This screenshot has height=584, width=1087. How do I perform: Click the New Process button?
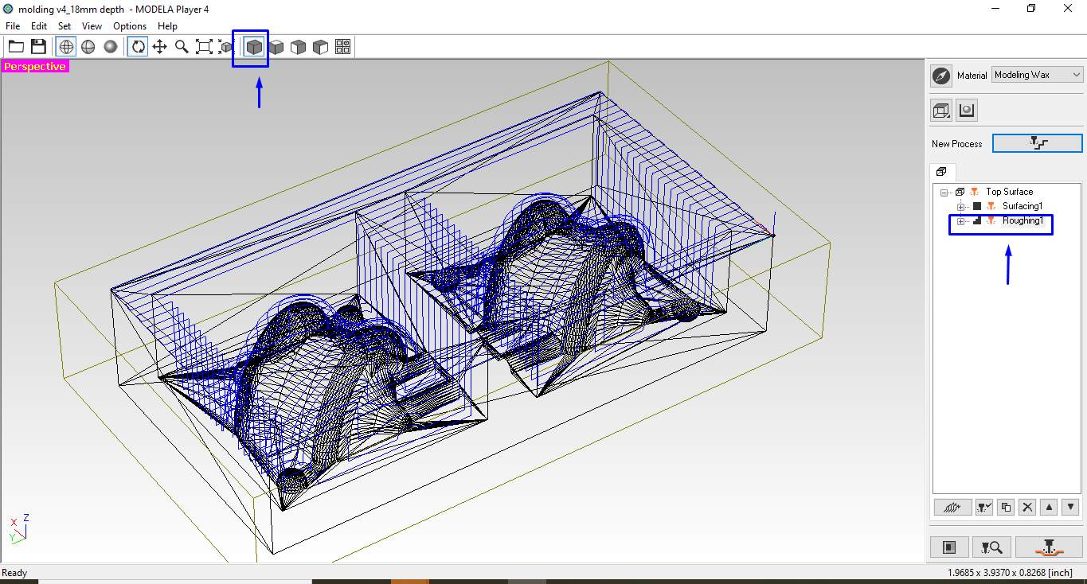[1038, 143]
